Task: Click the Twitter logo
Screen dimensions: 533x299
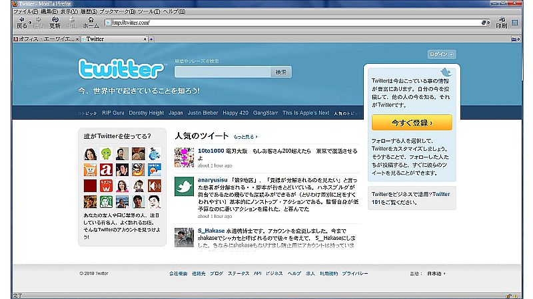Action: tap(121, 69)
